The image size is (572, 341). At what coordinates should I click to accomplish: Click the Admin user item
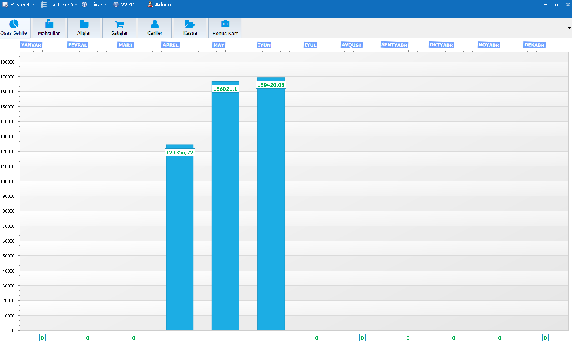click(159, 4)
